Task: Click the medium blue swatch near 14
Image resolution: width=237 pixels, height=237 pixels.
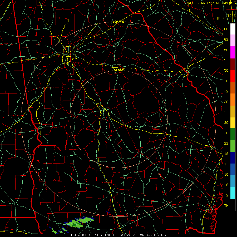Action: pos(233,169)
